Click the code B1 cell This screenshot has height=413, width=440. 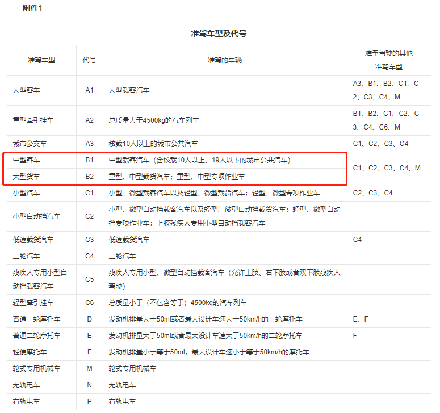point(89,160)
